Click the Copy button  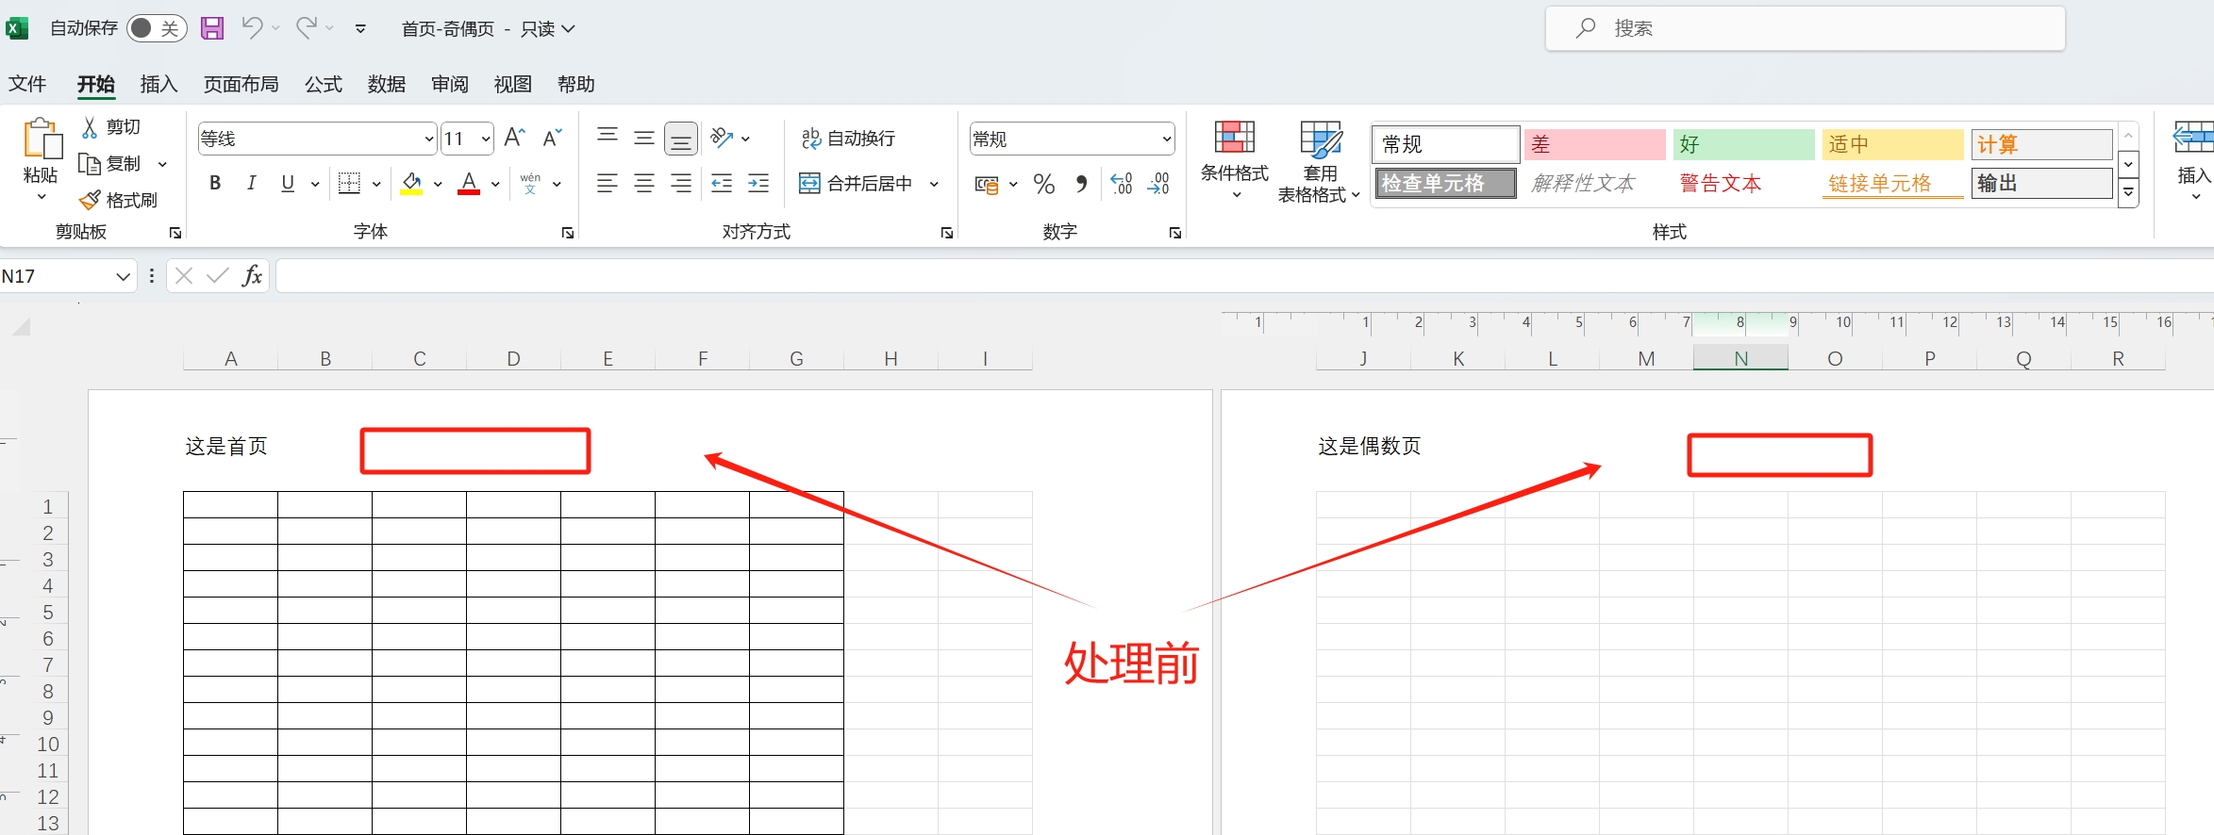point(110,164)
